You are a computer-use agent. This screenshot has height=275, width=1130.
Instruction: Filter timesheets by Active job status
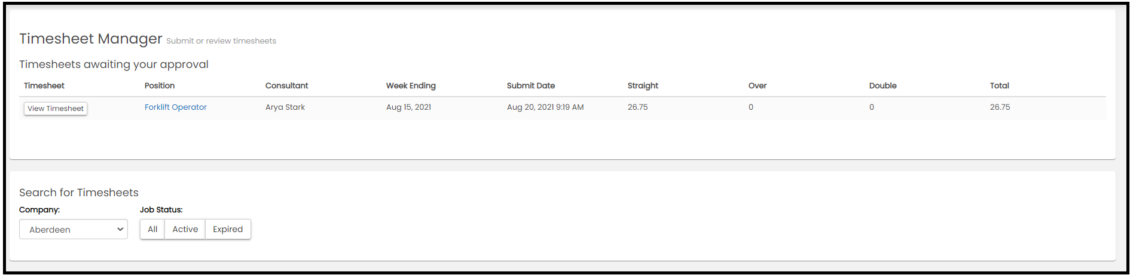[185, 230]
